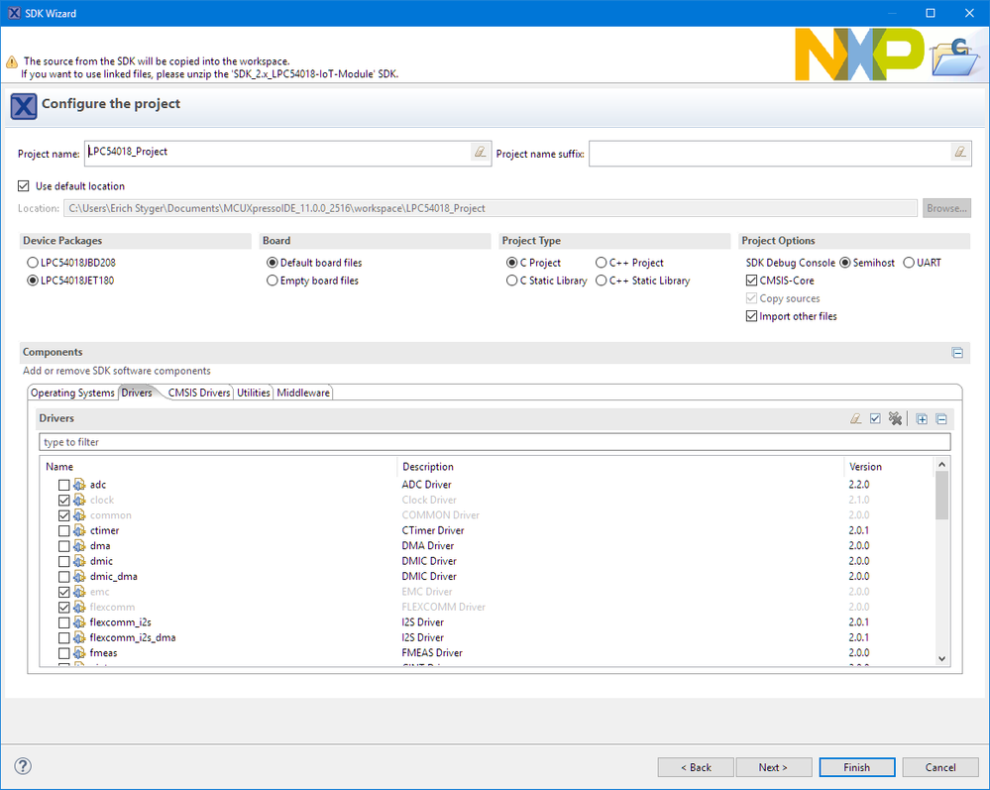This screenshot has width=990, height=790.
Task: Click the eraser icon beside Project name field
Action: tap(480, 152)
